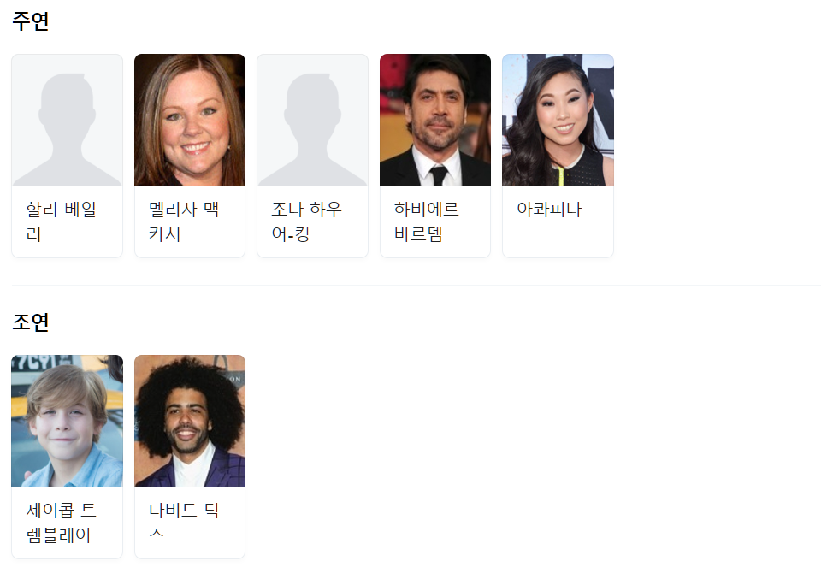
Task: Click the name 하비에르 바르뎀
Action: click(426, 222)
